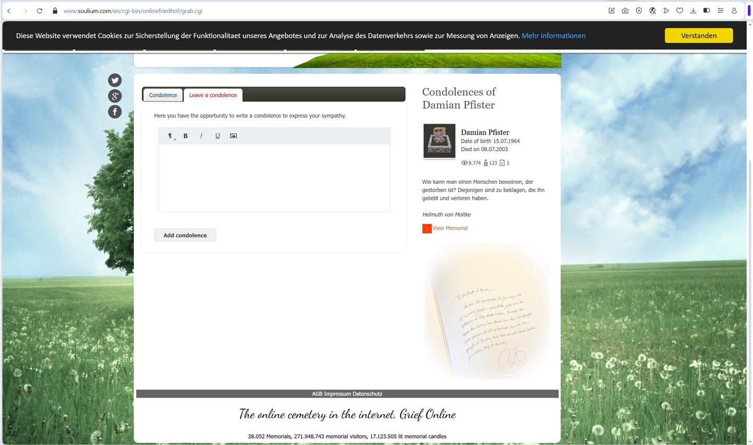Go forward in browser history
753x445 pixels.
[x=25, y=10]
